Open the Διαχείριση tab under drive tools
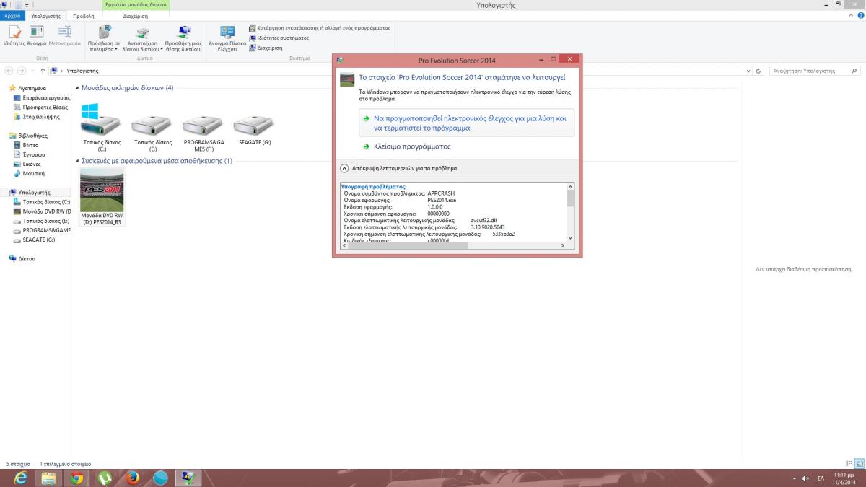 click(x=136, y=15)
